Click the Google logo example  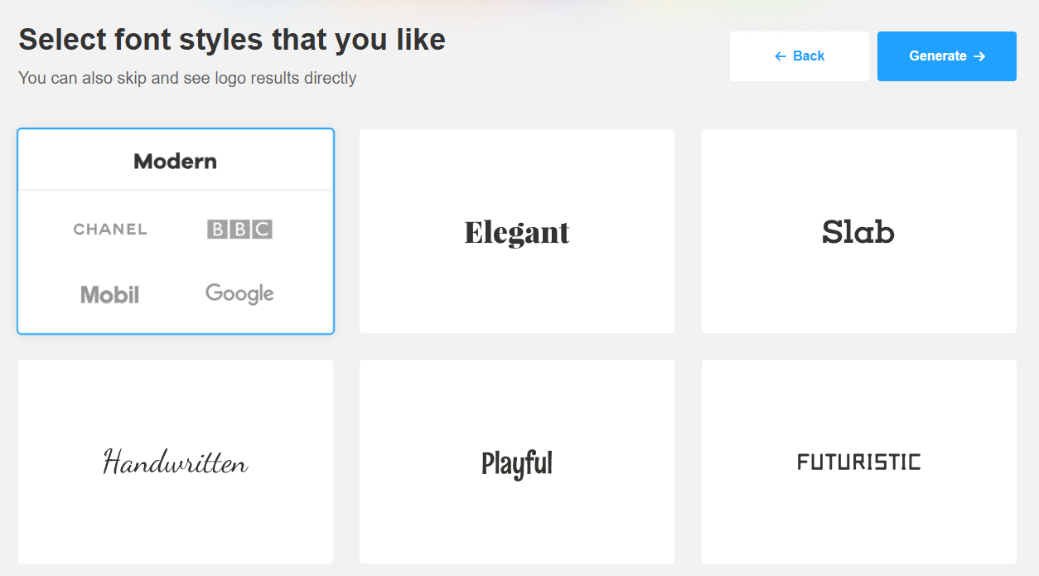tap(239, 293)
